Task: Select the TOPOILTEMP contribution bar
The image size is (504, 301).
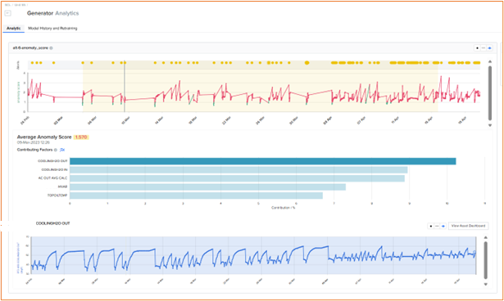Action: 196,195
